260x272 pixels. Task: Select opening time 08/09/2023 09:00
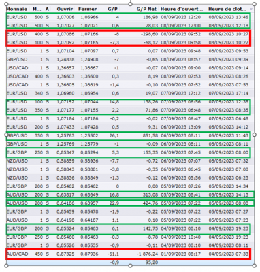tap(181, 68)
